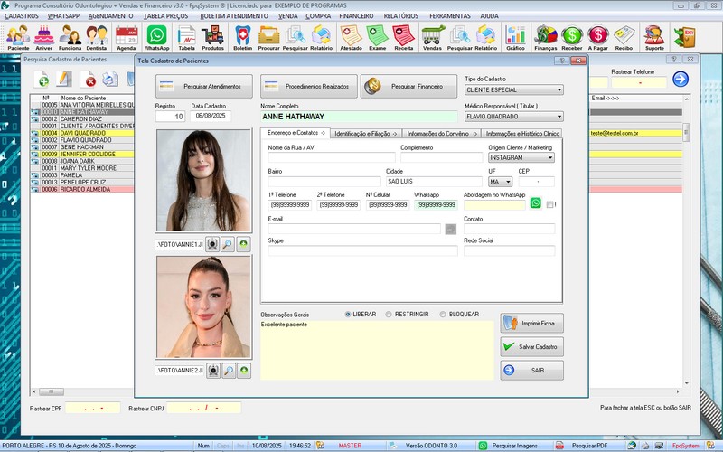Viewport: 723px width, 452px height.
Task: Open the Atestado toolbar icon
Action: point(352,36)
